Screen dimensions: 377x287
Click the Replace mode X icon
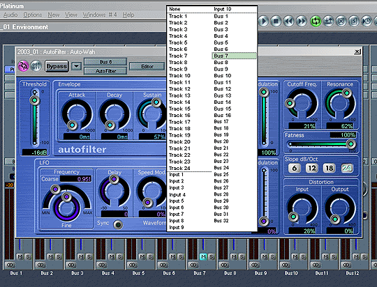tap(341, 22)
